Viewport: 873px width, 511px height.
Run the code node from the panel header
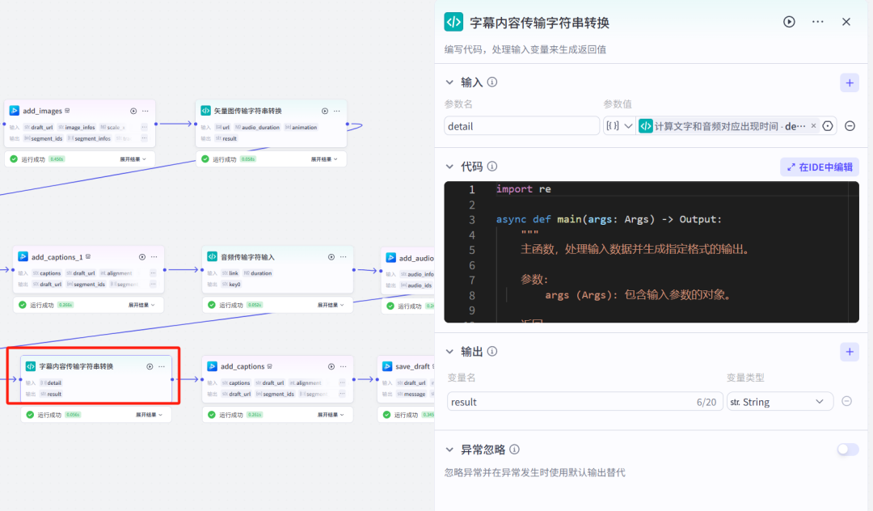(x=789, y=22)
